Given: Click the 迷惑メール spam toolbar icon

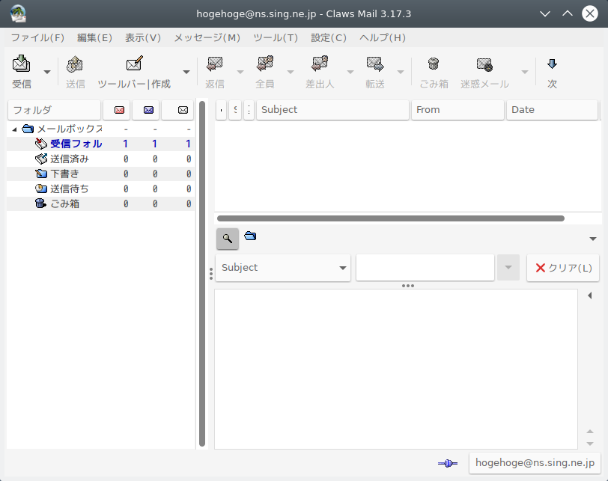Looking at the screenshot, I should point(484,64).
